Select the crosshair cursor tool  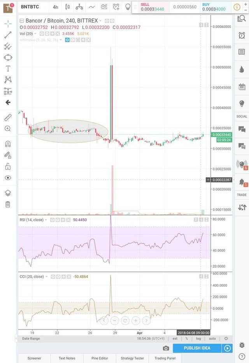[8, 24]
